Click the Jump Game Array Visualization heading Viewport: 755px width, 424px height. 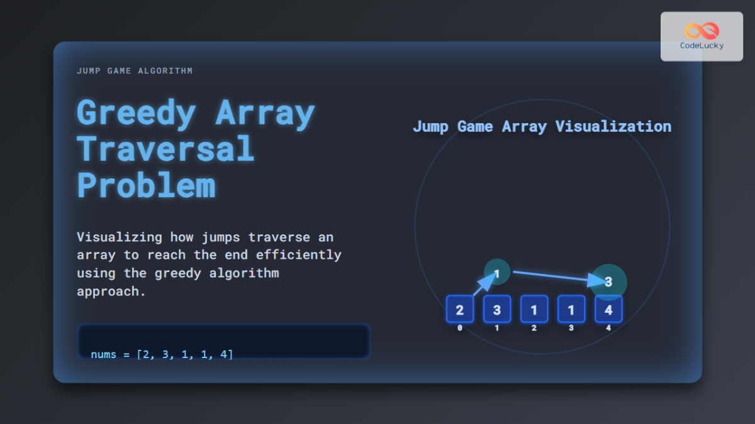point(542,126)
